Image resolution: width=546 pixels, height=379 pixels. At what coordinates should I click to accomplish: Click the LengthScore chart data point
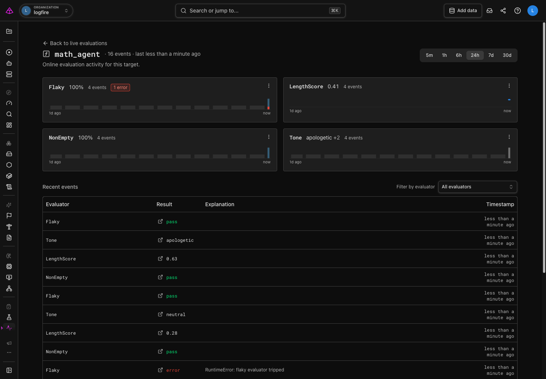pos(509,100)
